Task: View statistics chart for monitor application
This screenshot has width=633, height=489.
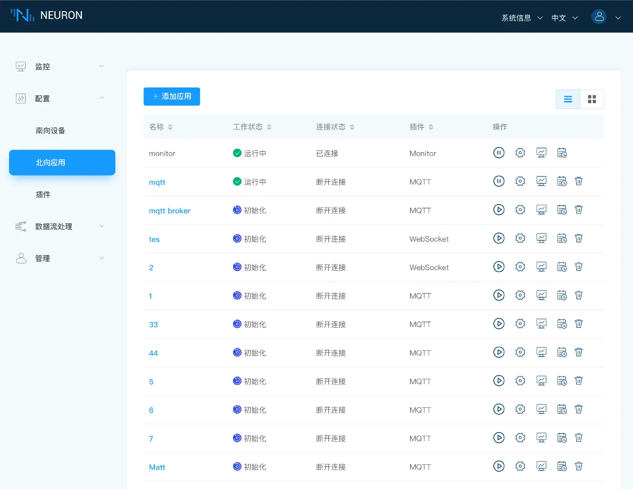Action: [x=542, y=153]
